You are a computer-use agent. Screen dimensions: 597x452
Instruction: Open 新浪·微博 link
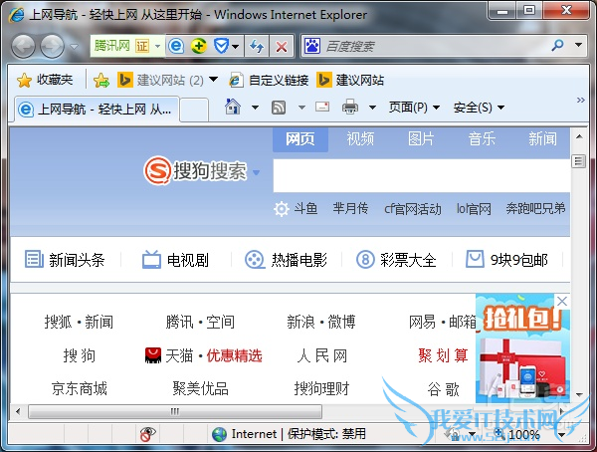pyautogui.click(x=321, y=322)
